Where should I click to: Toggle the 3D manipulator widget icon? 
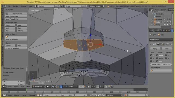(58, 87)
